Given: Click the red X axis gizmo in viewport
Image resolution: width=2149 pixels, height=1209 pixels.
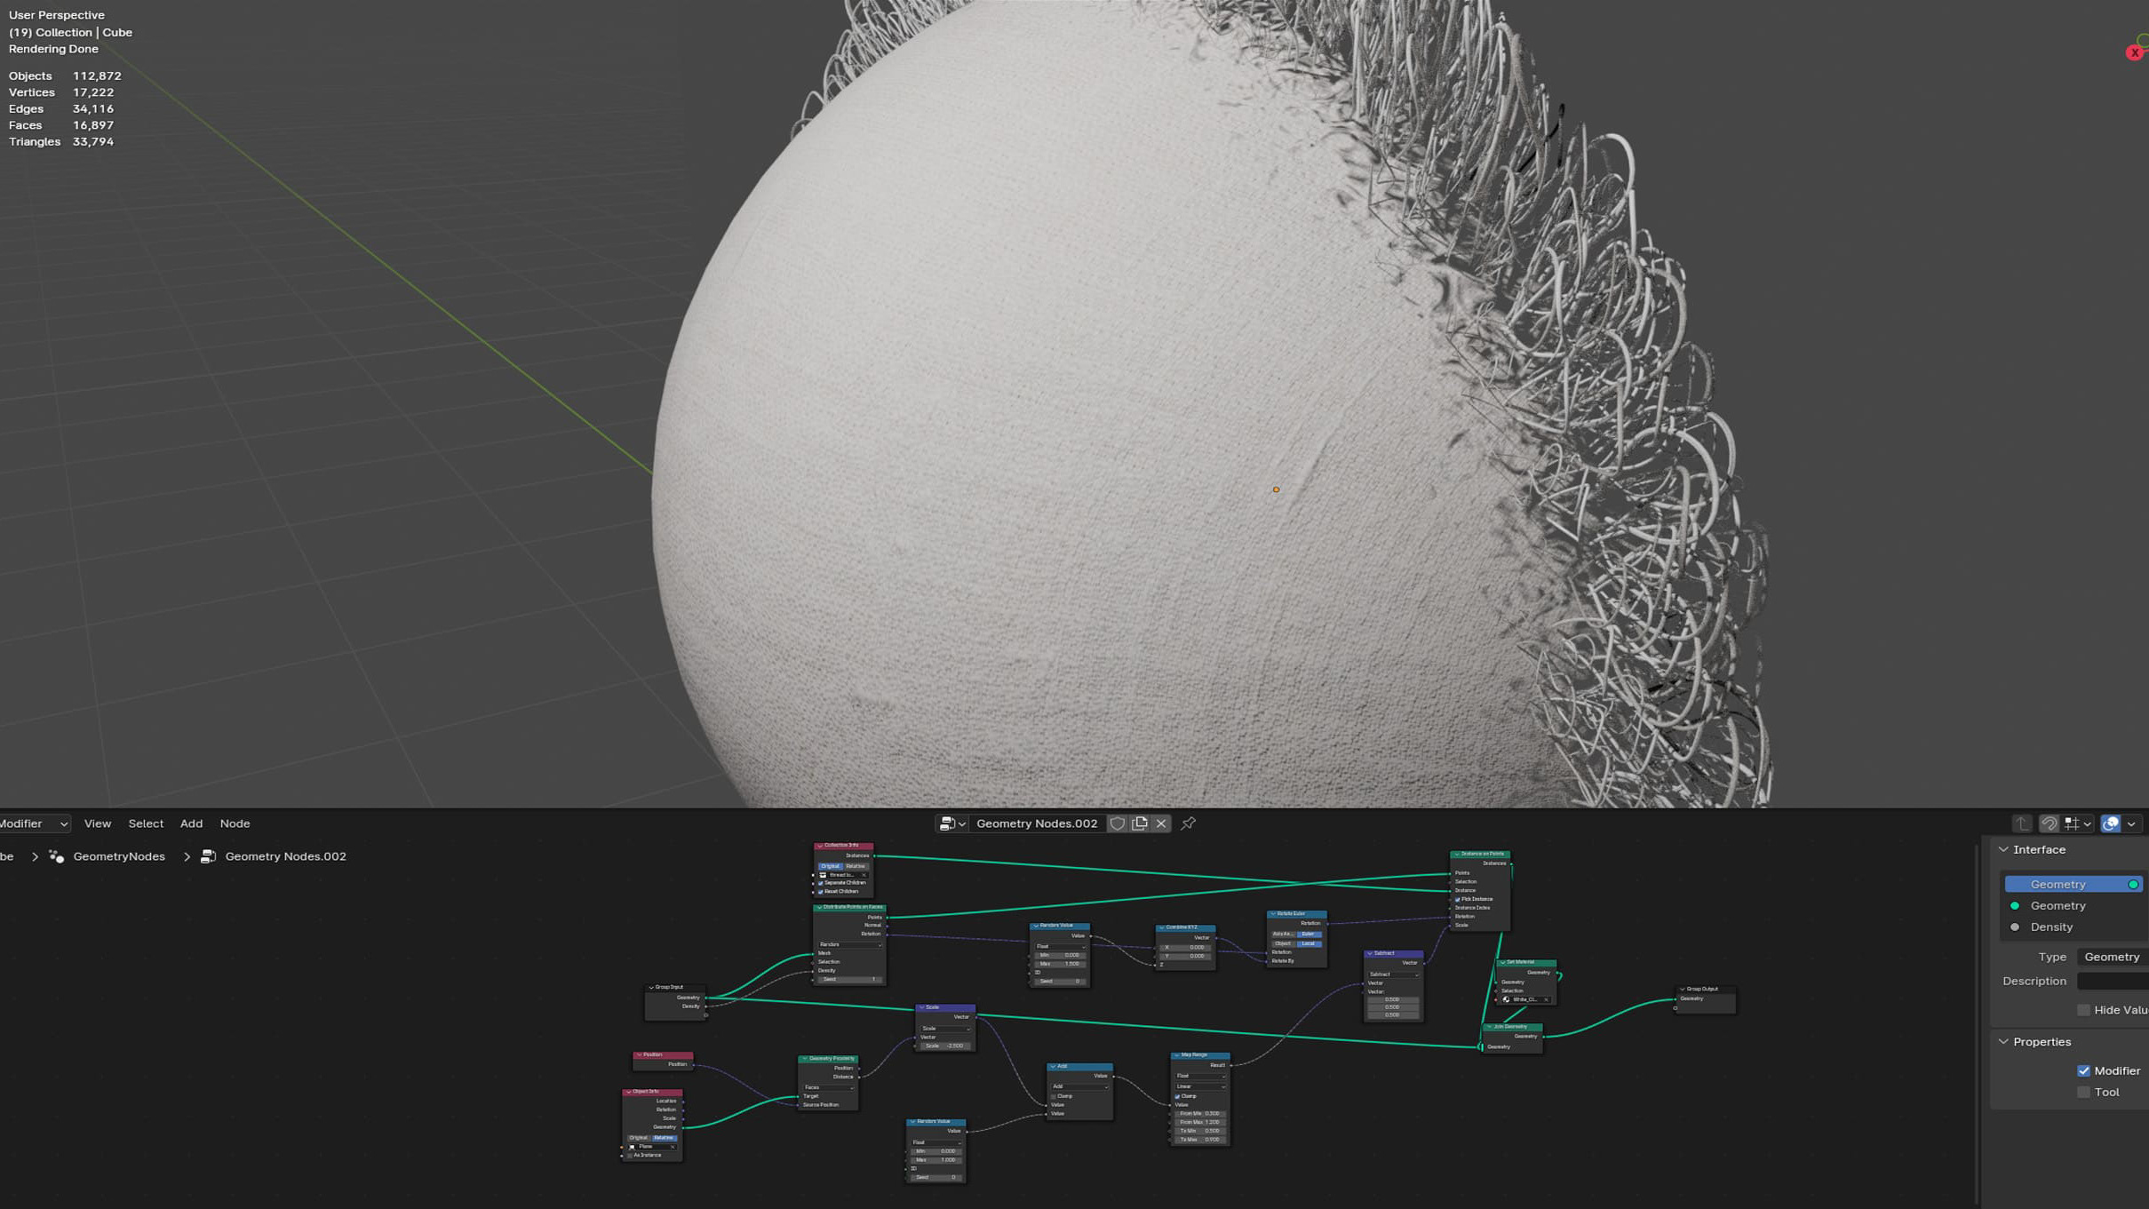Looking at the screenshot, I should [x=2134, y=52].
